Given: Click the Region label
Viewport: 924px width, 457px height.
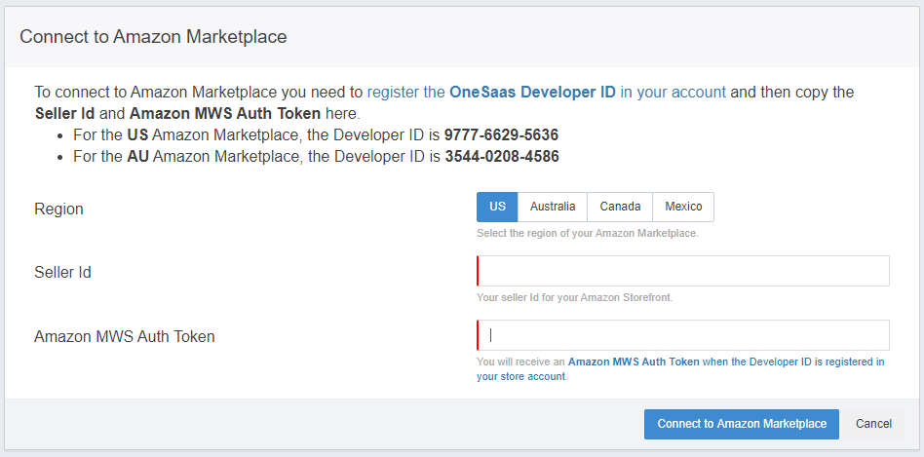Looking at the screenshot, I should (58, 209).
